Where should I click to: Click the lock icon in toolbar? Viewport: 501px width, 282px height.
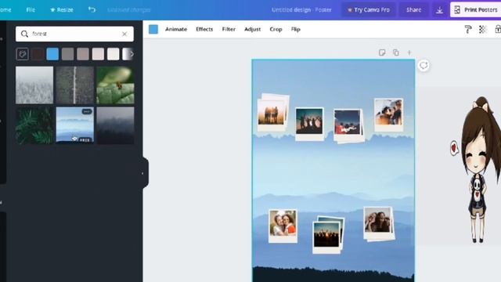(498, 30)
